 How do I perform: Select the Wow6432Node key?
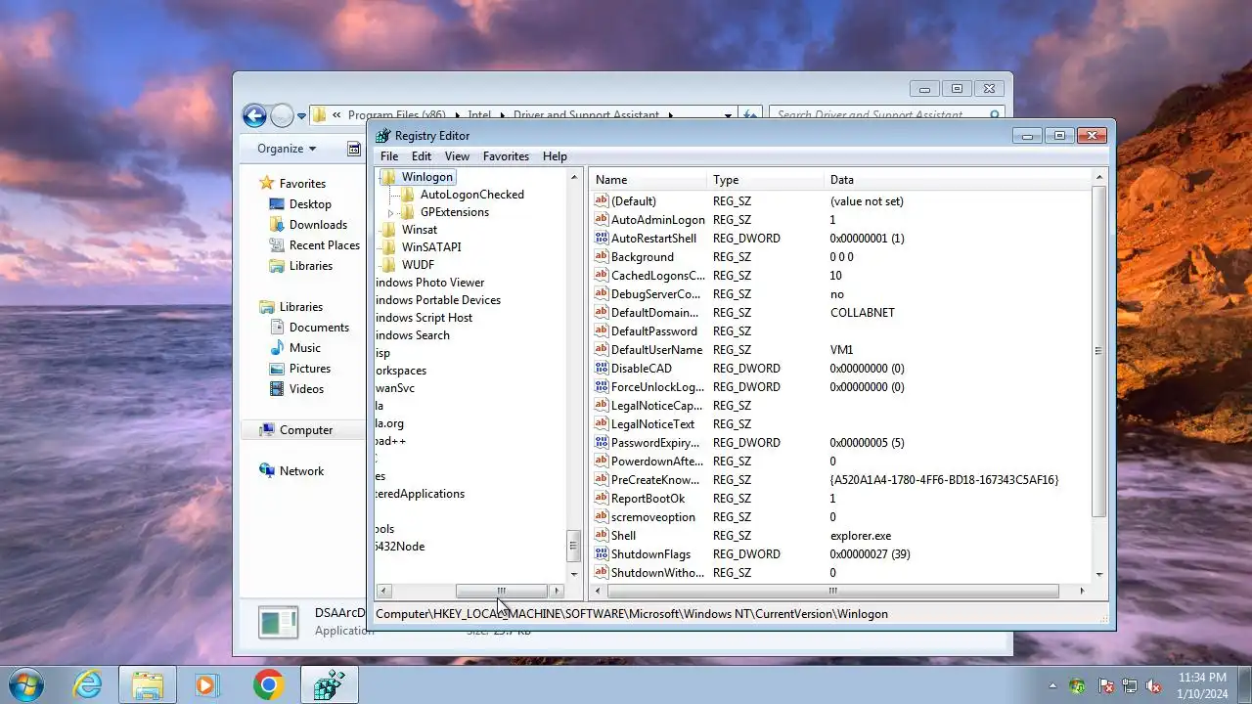[400, 547]
